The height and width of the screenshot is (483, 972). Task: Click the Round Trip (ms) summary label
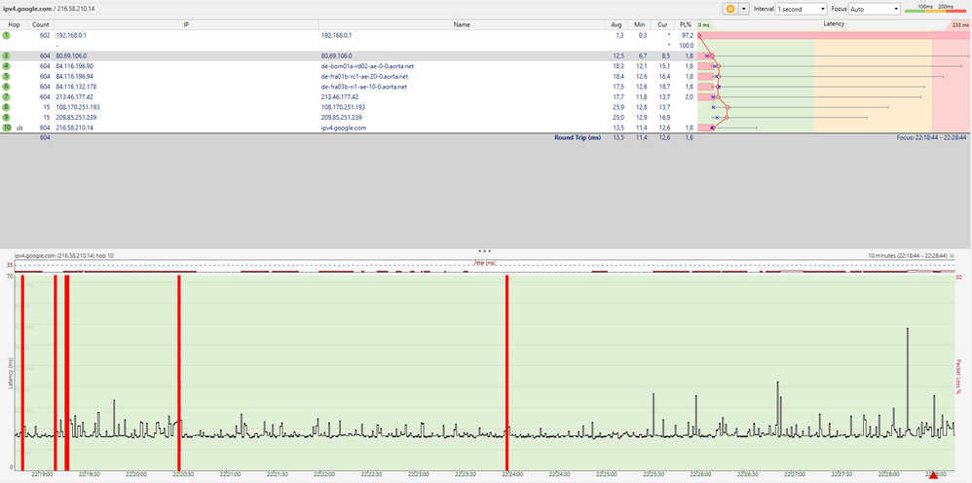[578, 137]
